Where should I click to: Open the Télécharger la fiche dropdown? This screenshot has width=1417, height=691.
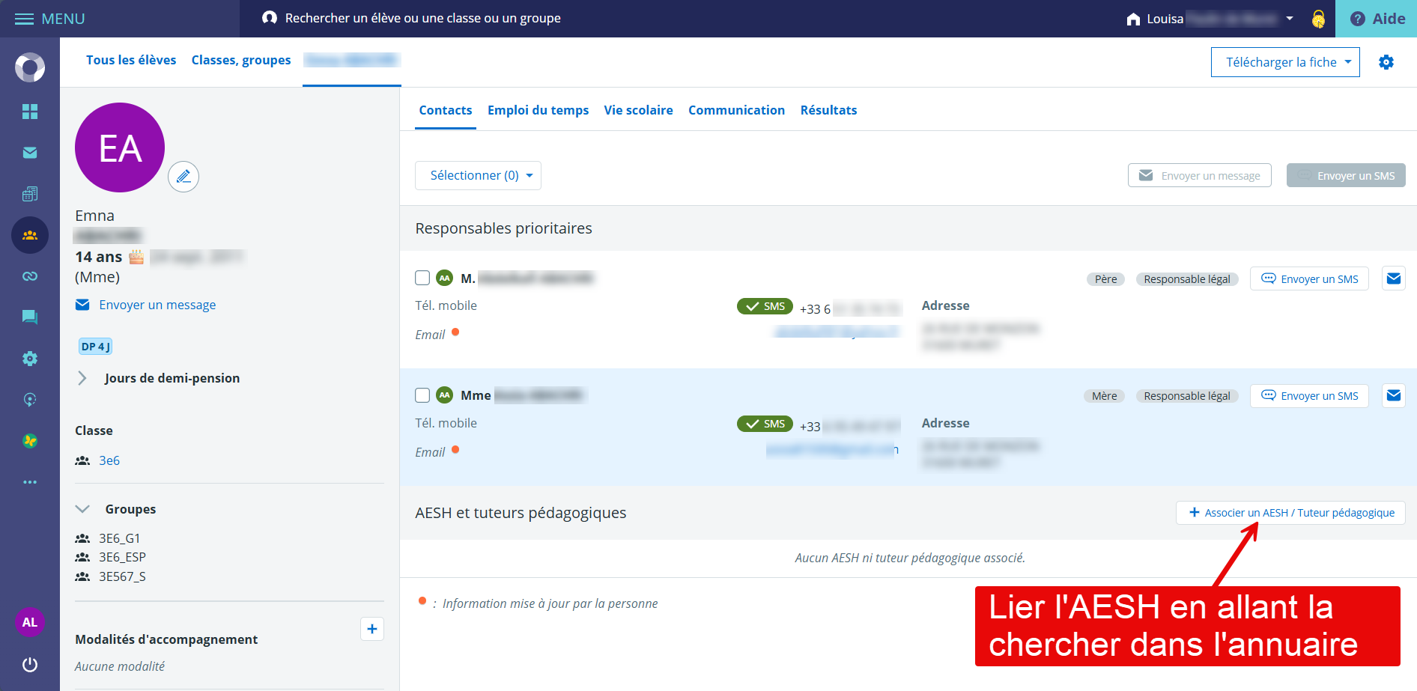tap(1284, 62)
